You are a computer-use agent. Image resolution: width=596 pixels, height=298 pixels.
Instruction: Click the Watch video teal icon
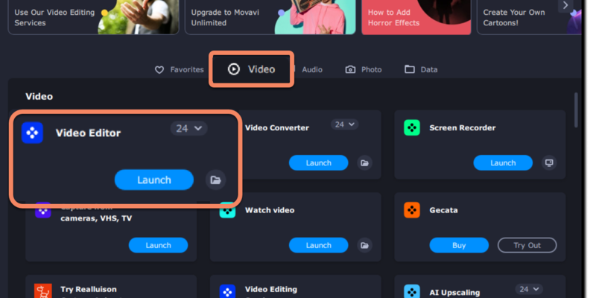pos(228,211)
